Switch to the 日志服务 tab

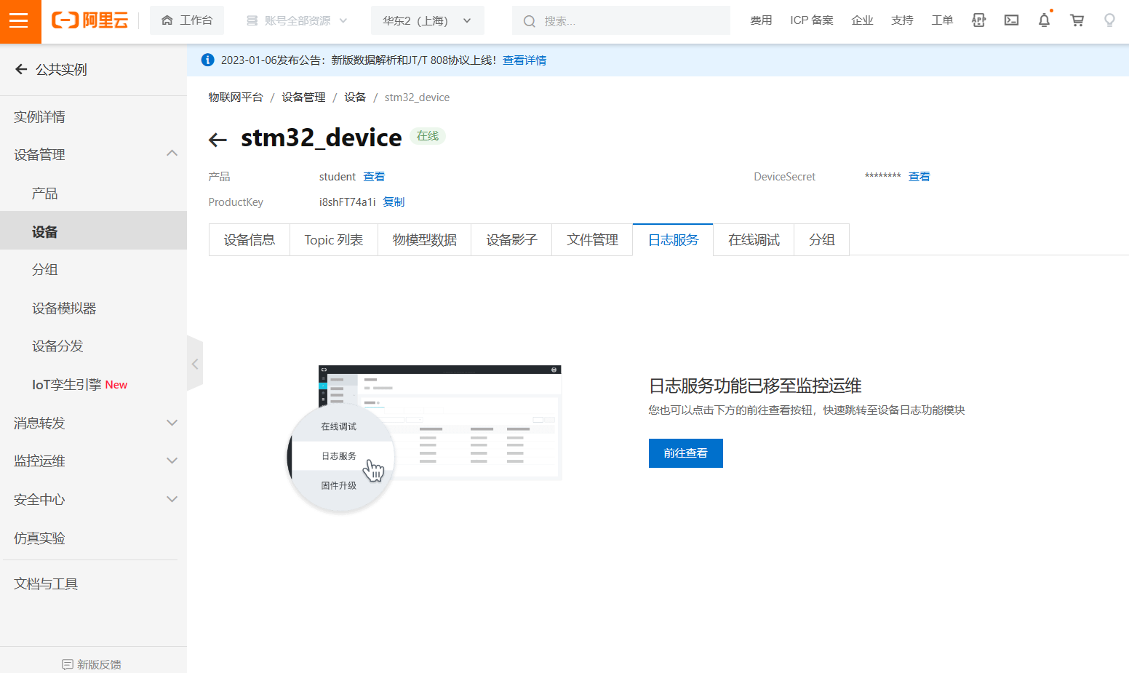pyautogui.click(x=673, y=240)
